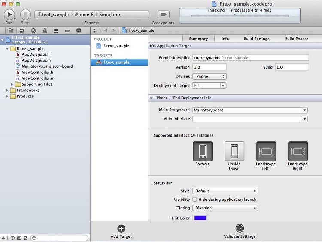The width and height of the screenshot is (322, 242).
Task: Toggle Portrait orientation
Action: (203, 151)
